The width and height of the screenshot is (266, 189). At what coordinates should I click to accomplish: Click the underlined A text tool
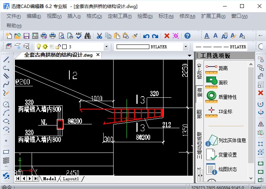[x=207, y=36]
